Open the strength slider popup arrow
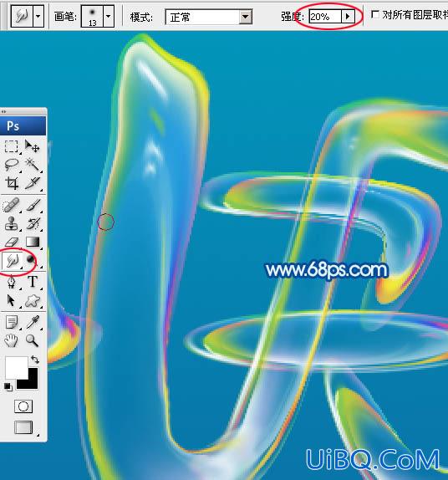Viewport: 448px width, 480px height. (x=348, y=16)
